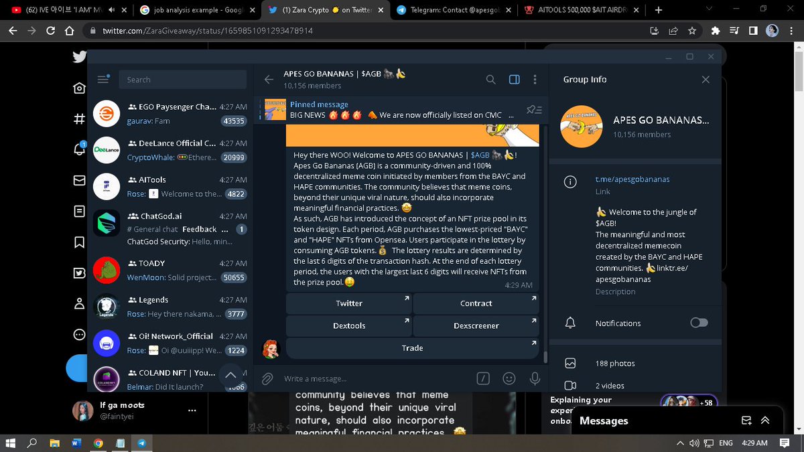Go back using the chat header arrow
Viewport: 804px width, 452px height.
click(x=269, y=79)
